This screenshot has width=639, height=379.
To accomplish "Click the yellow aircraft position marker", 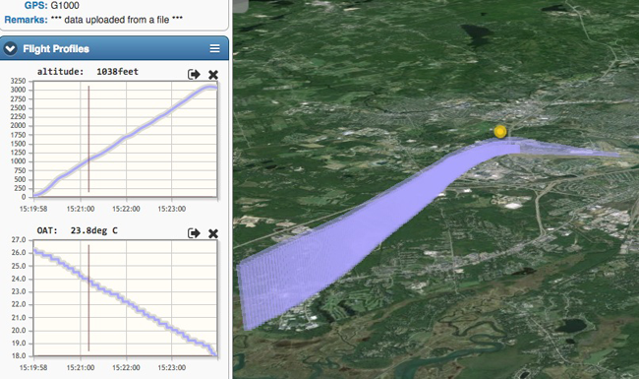I will pos(500,131).
